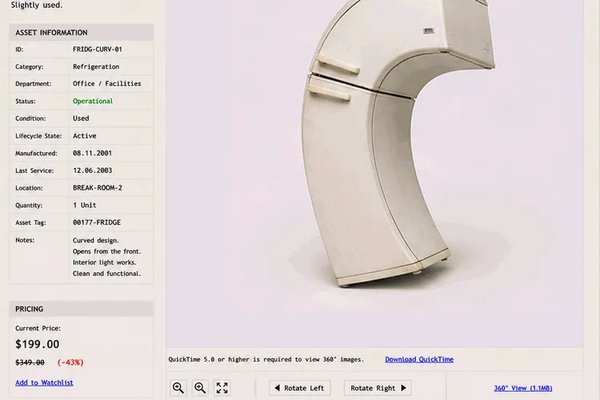The image size is (600, 400).
Task: Click the red (-43%) discount text
Action: coord(70,362)
